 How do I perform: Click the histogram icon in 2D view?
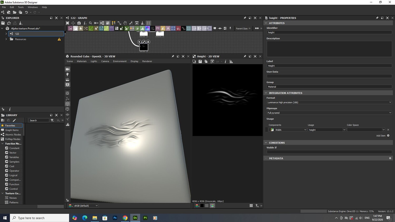[231, 62]
